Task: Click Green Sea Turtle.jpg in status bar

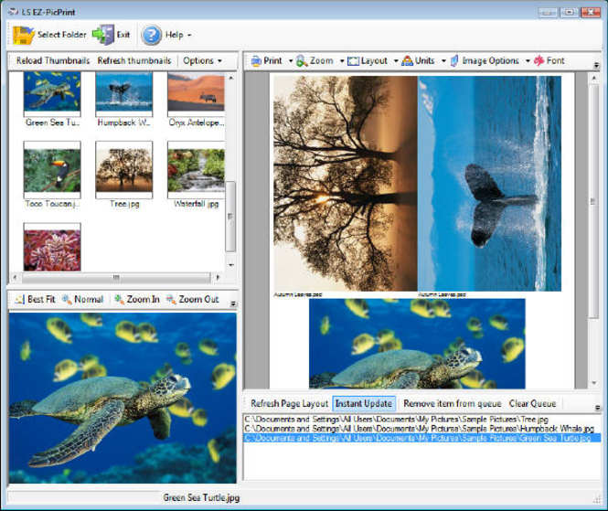Action: (x=201, y=498)
